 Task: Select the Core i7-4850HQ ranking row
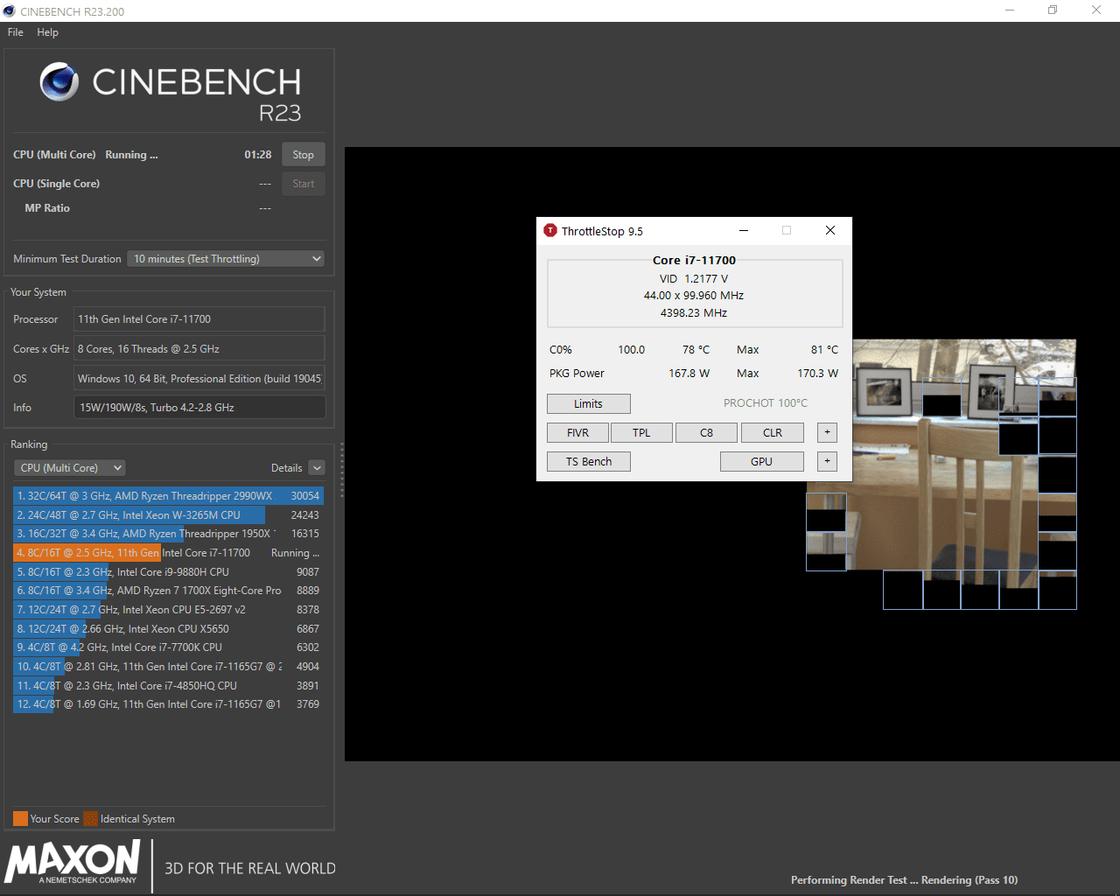point(168,686)
